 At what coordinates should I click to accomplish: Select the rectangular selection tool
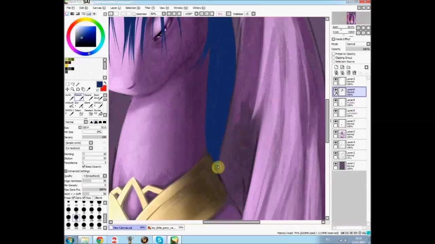[x=67, y=84]
